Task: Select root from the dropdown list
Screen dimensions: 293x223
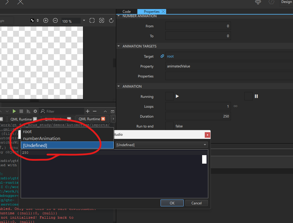Action: tap(67, 132)
